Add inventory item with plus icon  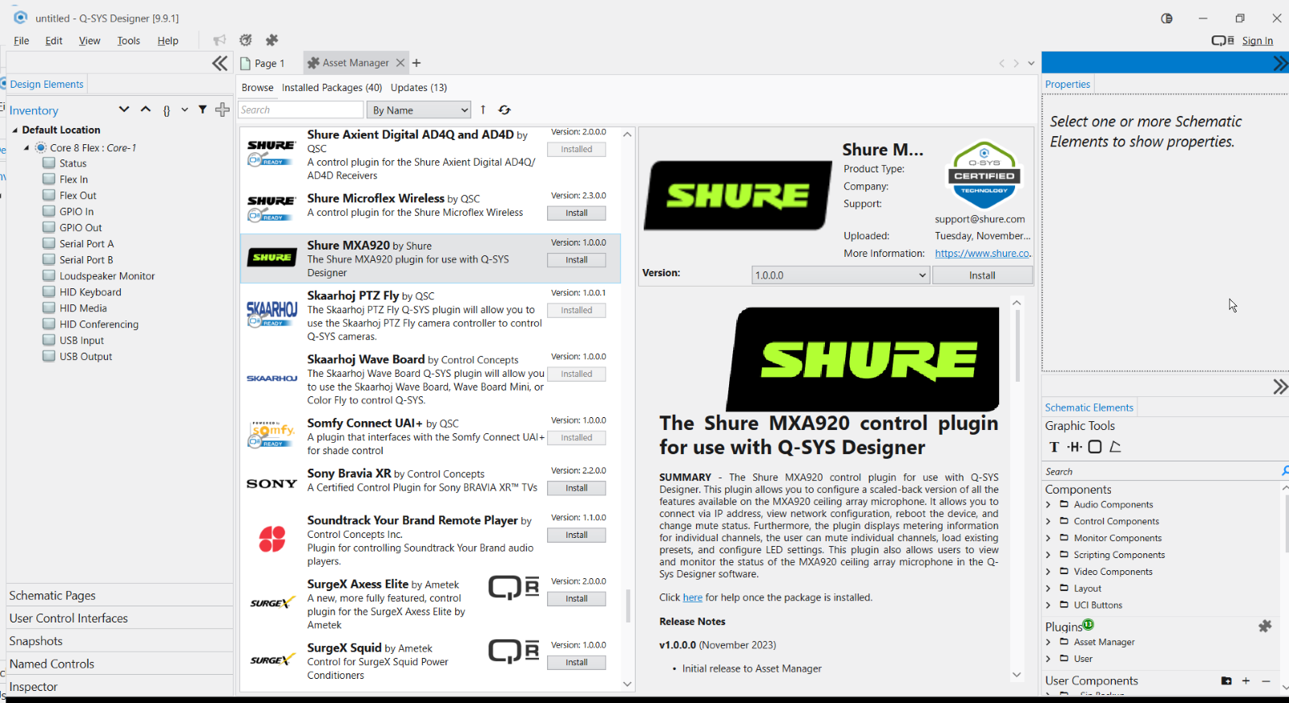pos(222,110)
